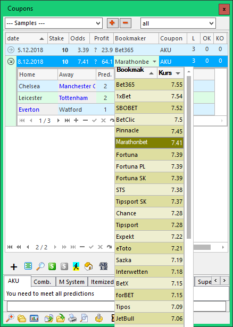Click the magnifier with red plus icon
This screenshot has width=233, height=327.
click(10, 318)
